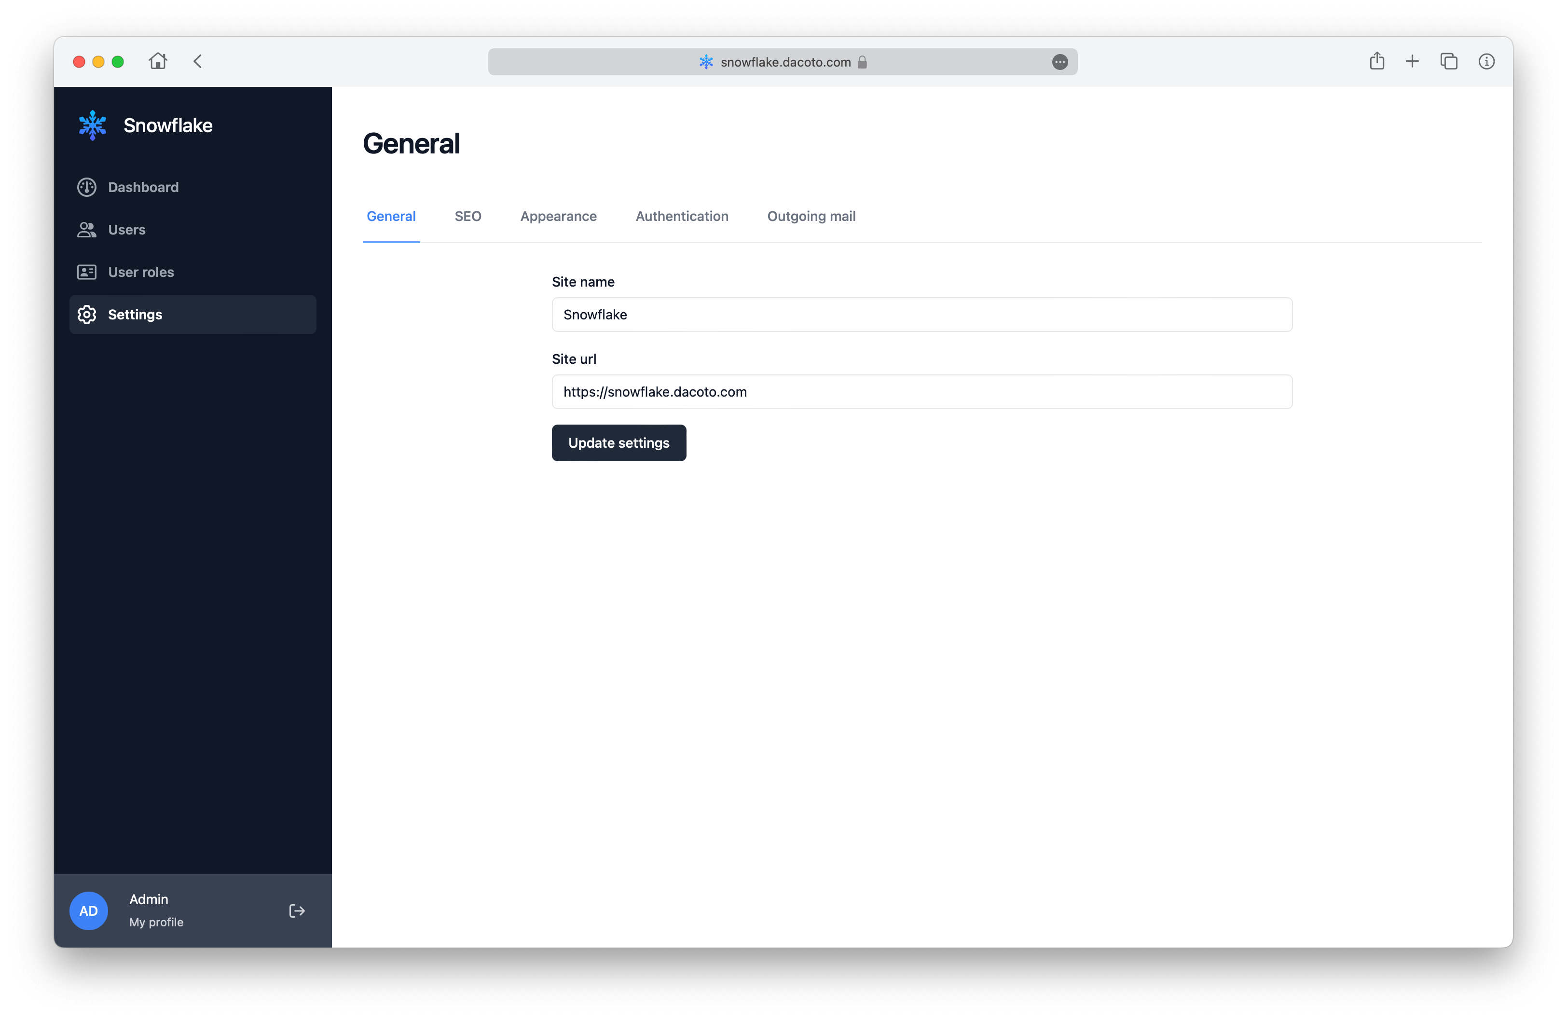Go to Users in sidebar
Viewport: 1567px width, 1019px height.
126,230
